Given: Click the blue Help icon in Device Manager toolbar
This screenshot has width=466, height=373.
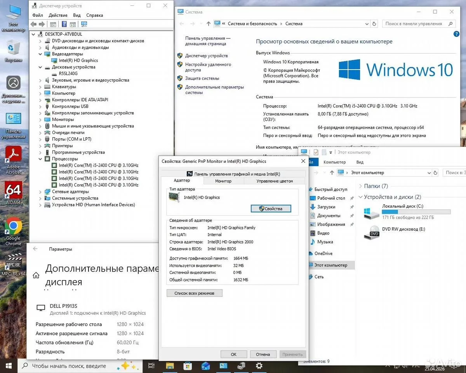Looking at the screenshot, I should [64, 24].
